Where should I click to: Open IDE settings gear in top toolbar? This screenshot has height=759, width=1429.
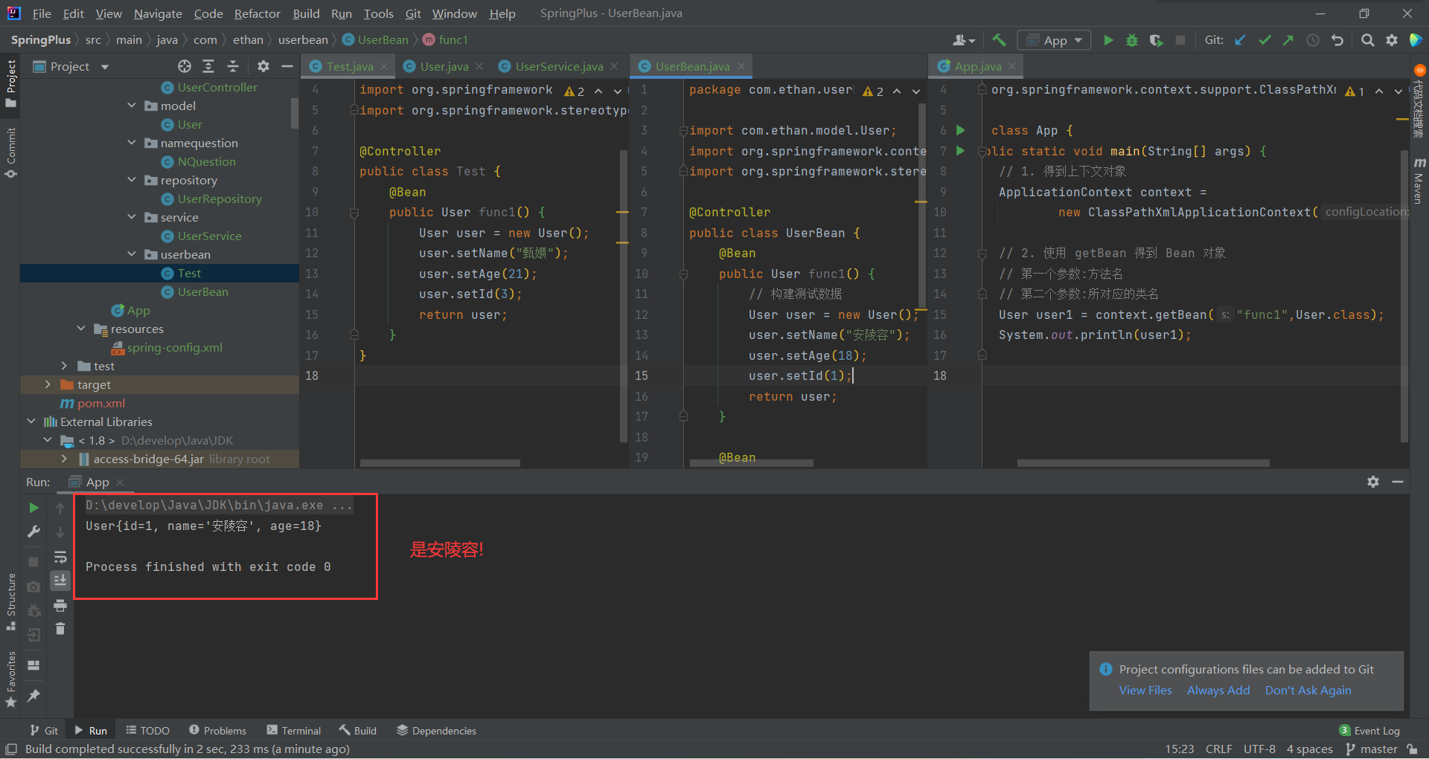[x=1392, y=40]
